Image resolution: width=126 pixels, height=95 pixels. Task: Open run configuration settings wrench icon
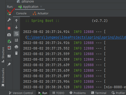[9, 20]
